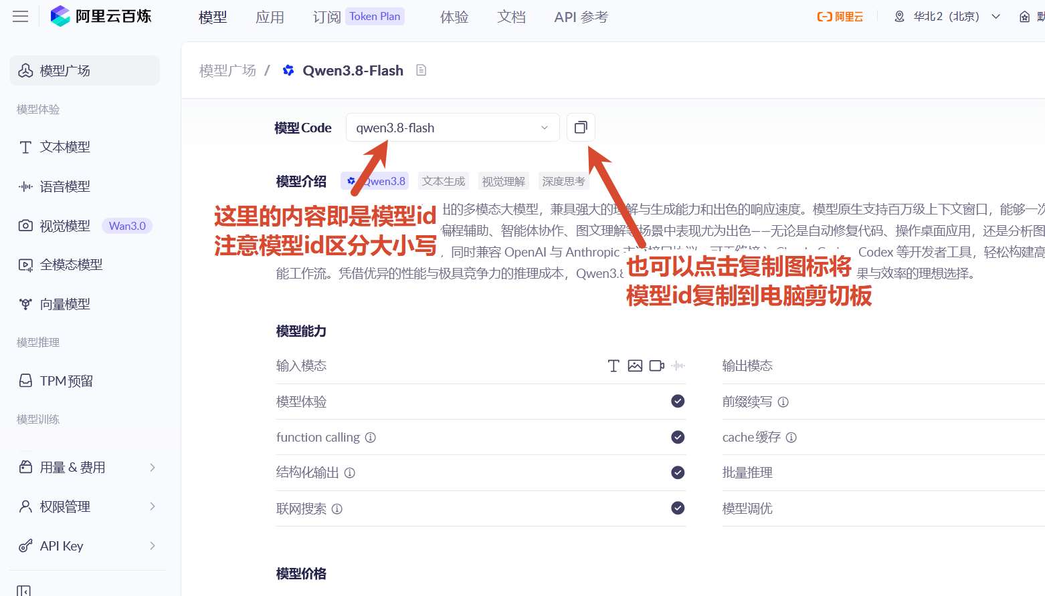Click the 模型能力 heading
This screenshot has width=1045, height=596.
(x=301, y=331)
